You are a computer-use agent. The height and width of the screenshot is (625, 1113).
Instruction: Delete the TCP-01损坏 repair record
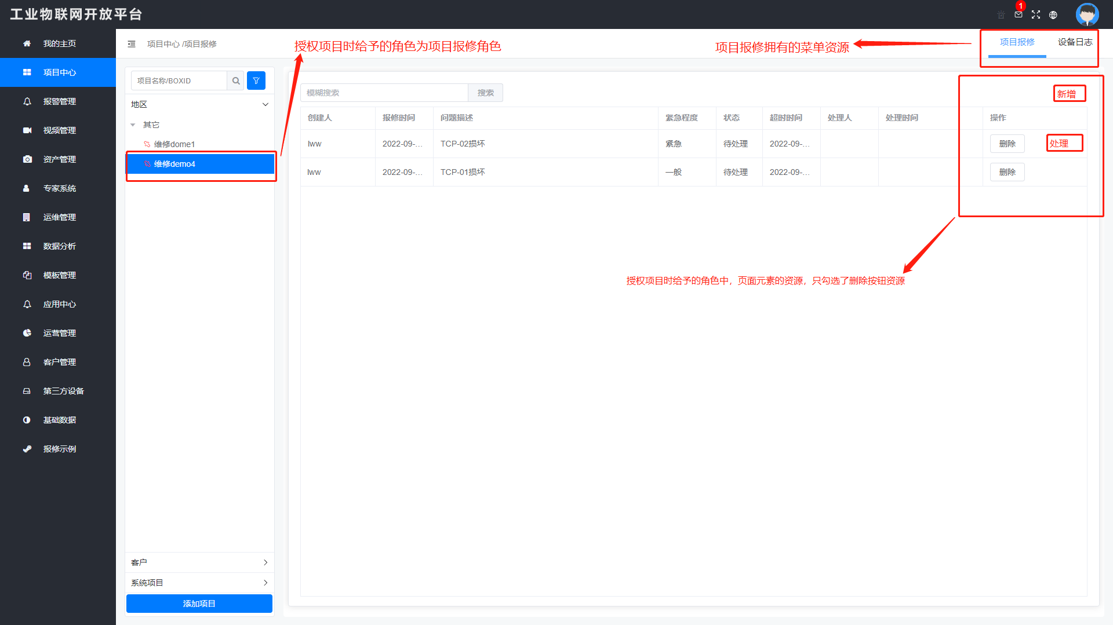point(1007,172)
